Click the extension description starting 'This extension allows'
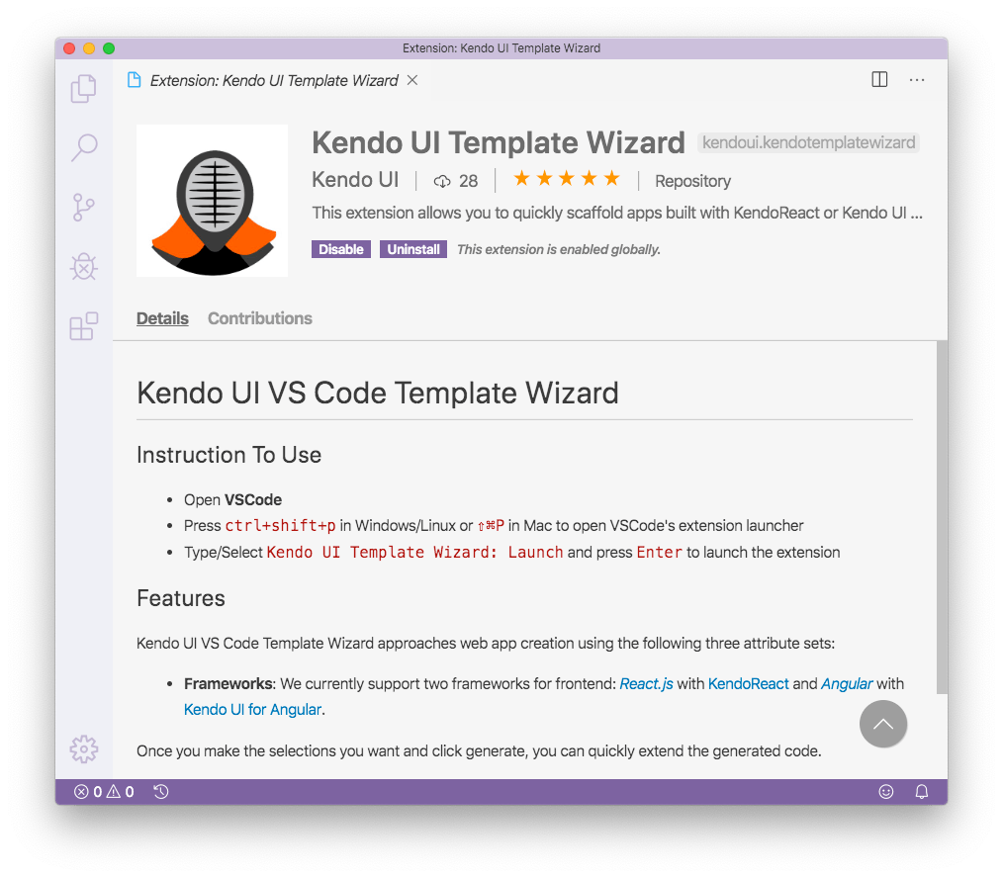1003x878 pixels. tap(617, 213)
